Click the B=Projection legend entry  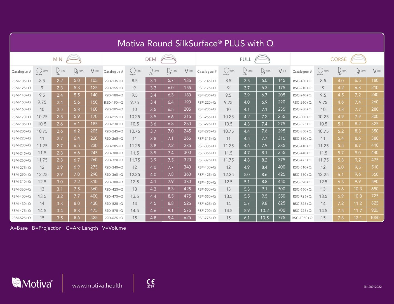pos(46,228)
